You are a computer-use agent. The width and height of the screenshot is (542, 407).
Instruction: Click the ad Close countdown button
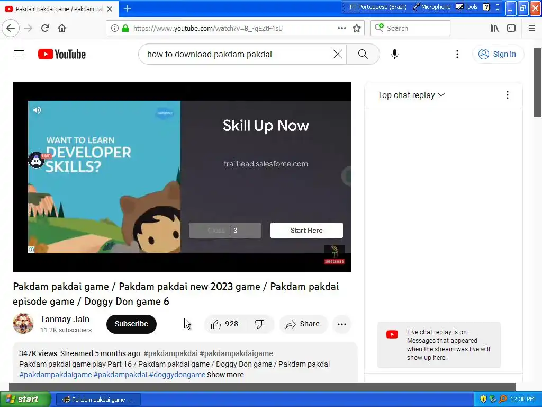click(x=225, y=230)
